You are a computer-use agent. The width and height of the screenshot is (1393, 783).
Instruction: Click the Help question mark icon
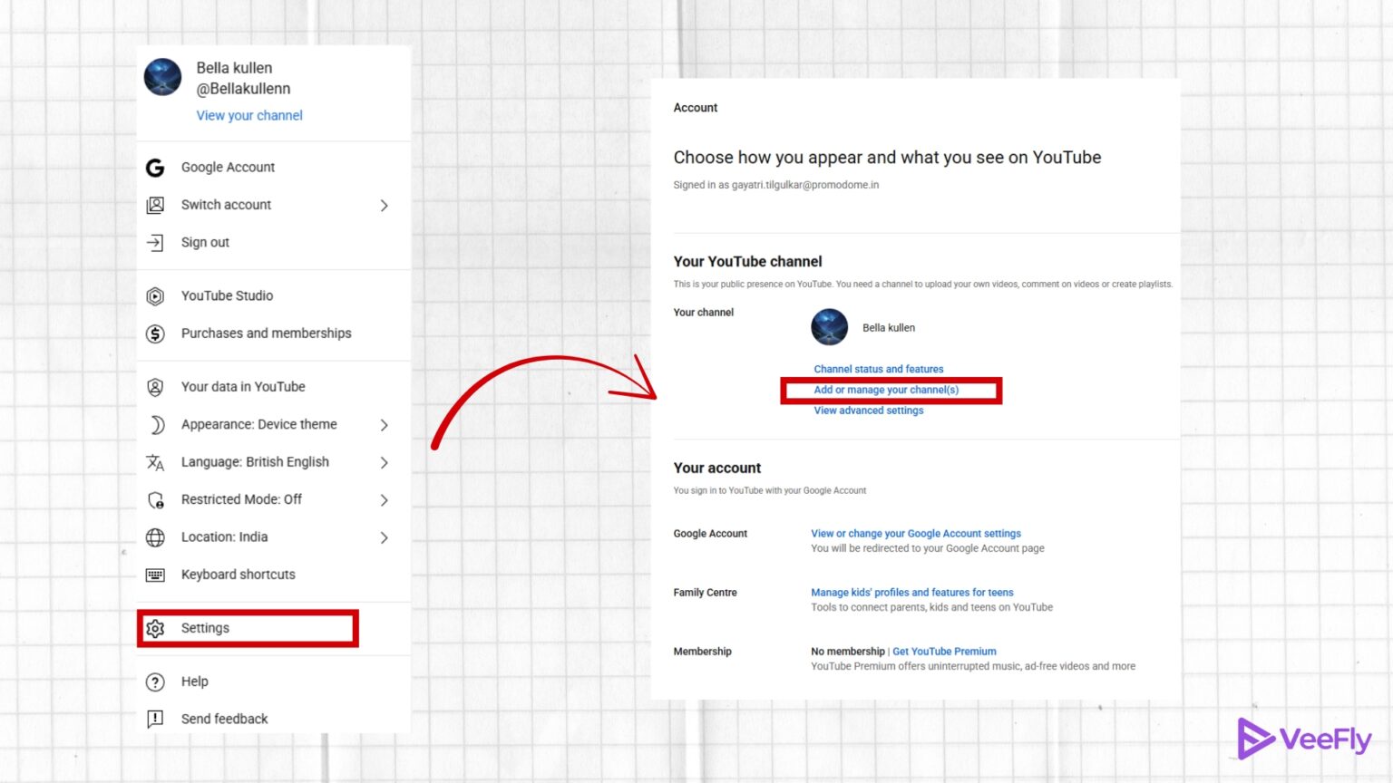pos(155,681)
